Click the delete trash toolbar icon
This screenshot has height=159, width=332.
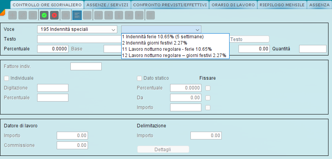click(33, 16)
